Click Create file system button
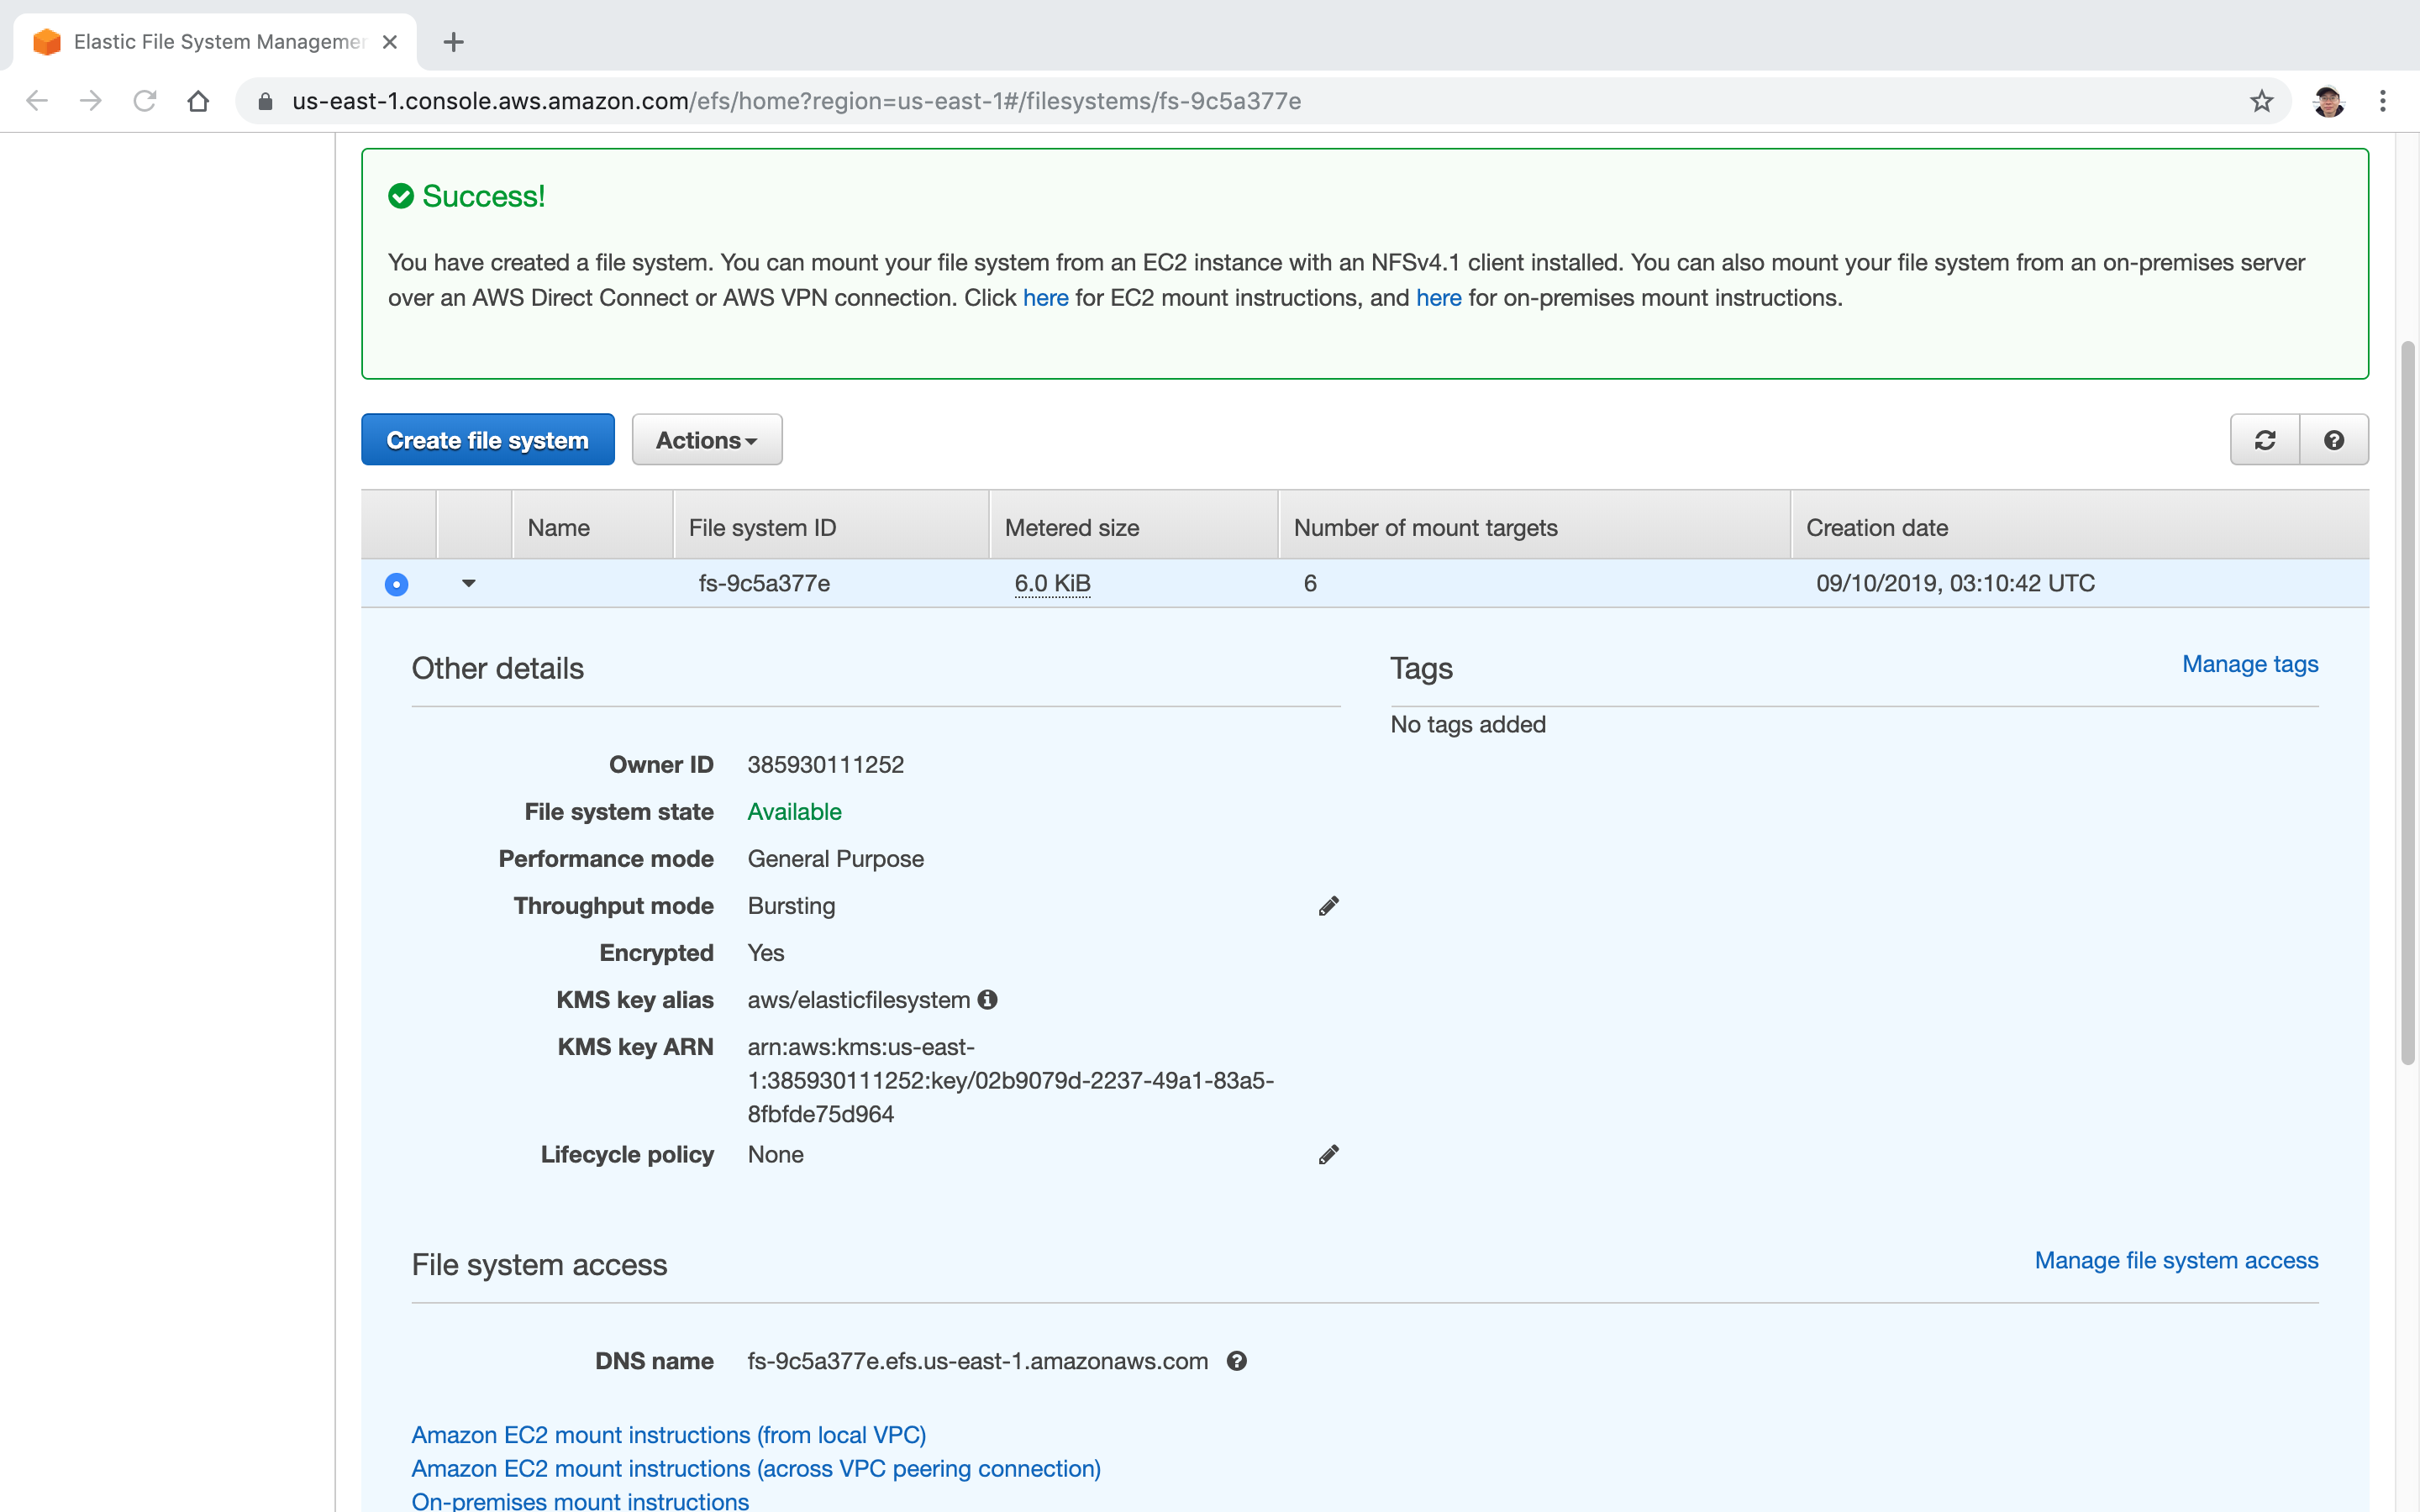The image size is (2420, 1512). click(x=488, y=440)
